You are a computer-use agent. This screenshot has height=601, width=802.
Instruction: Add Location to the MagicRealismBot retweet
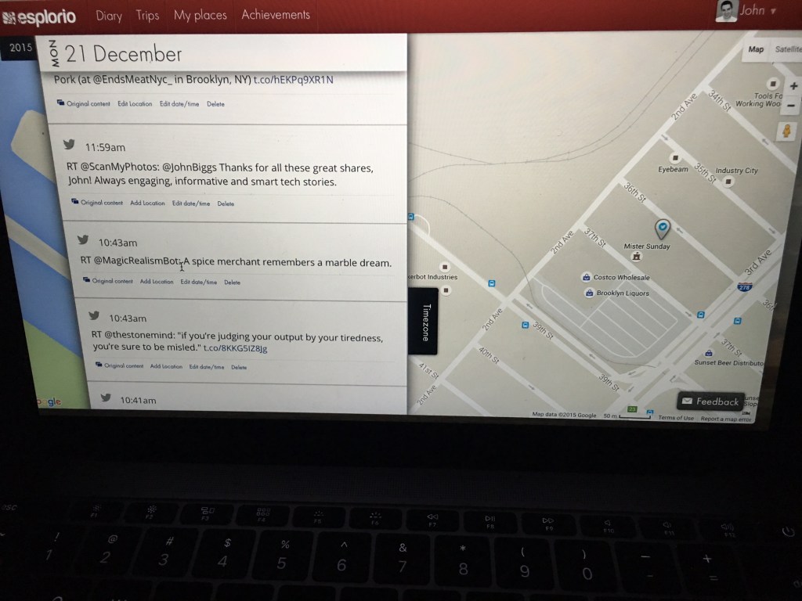tap(157, 281)
